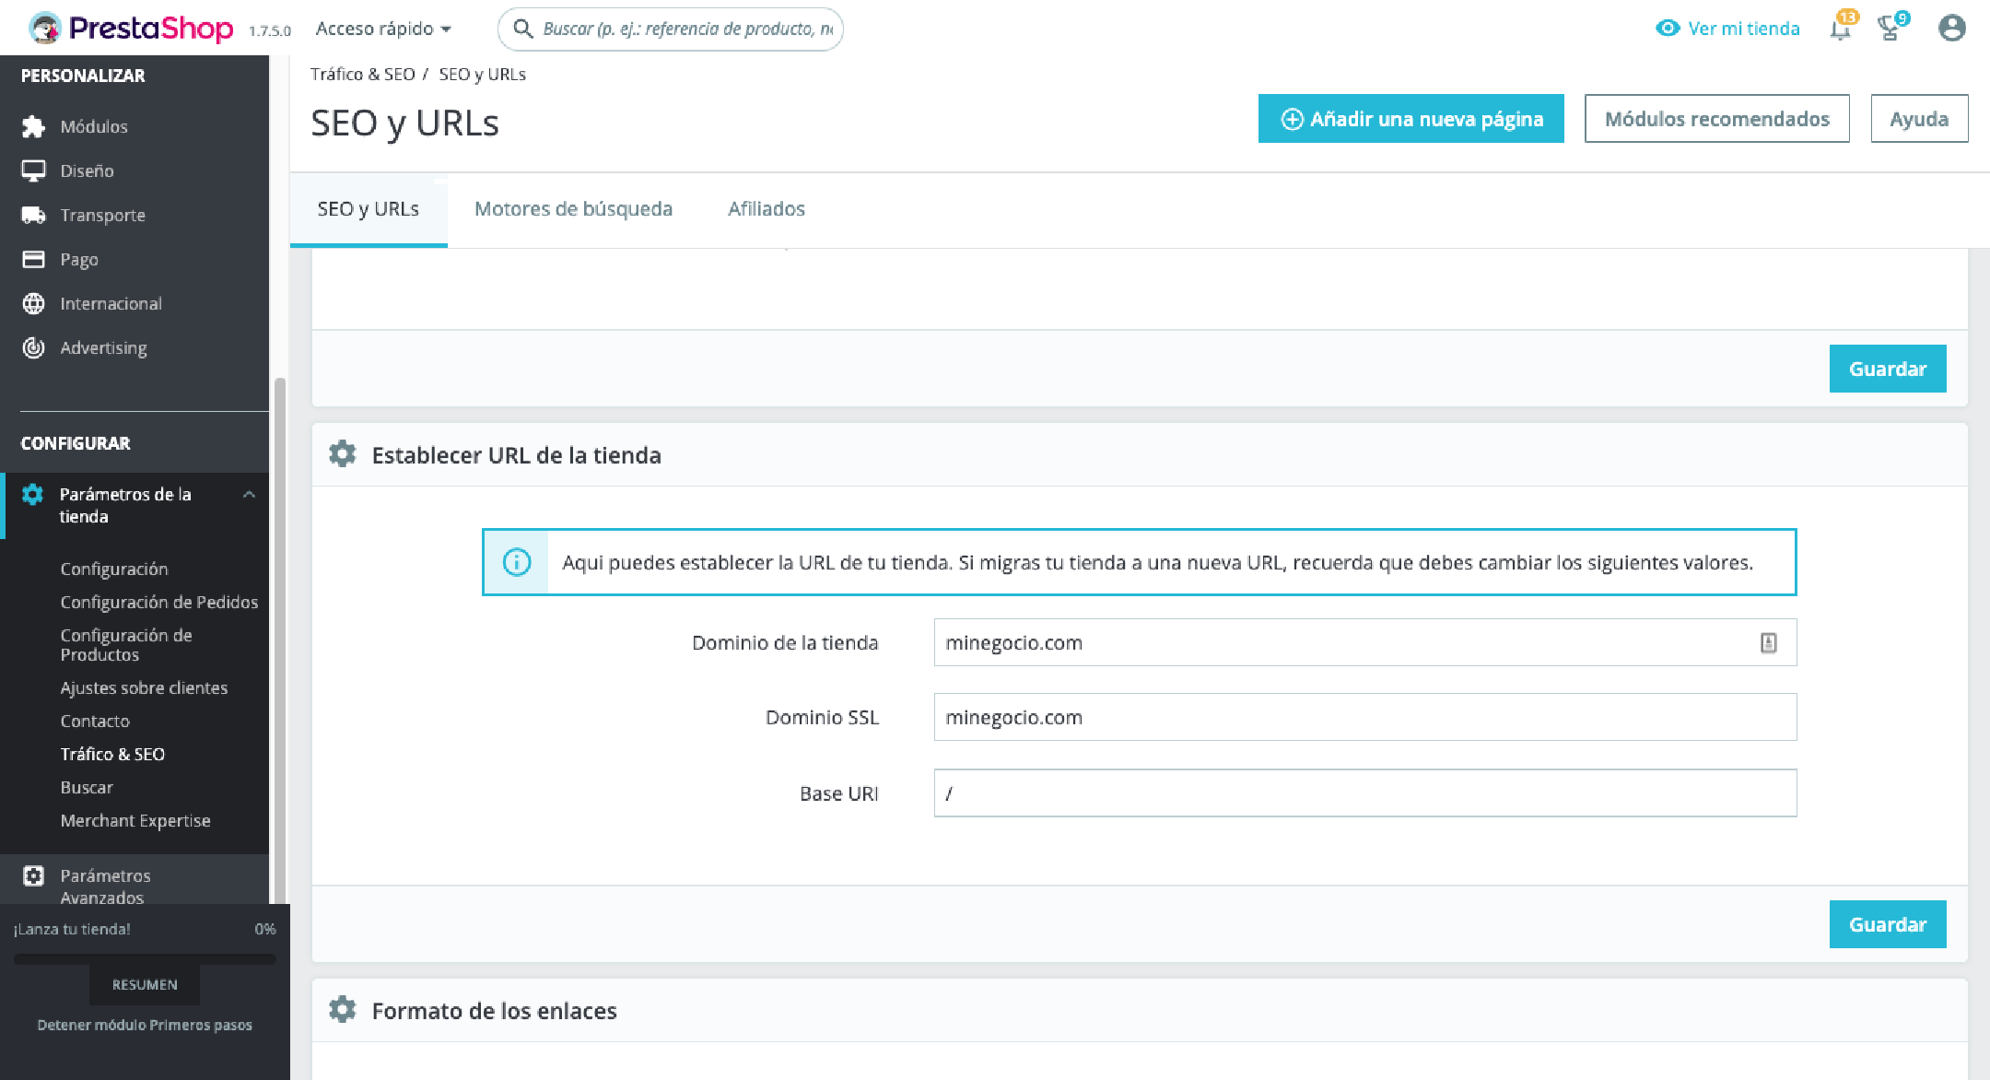Click the gear icon beside Establecer URL de la tienda
This screenshot has height=1080, width=1990.
[x=343, y=454]
